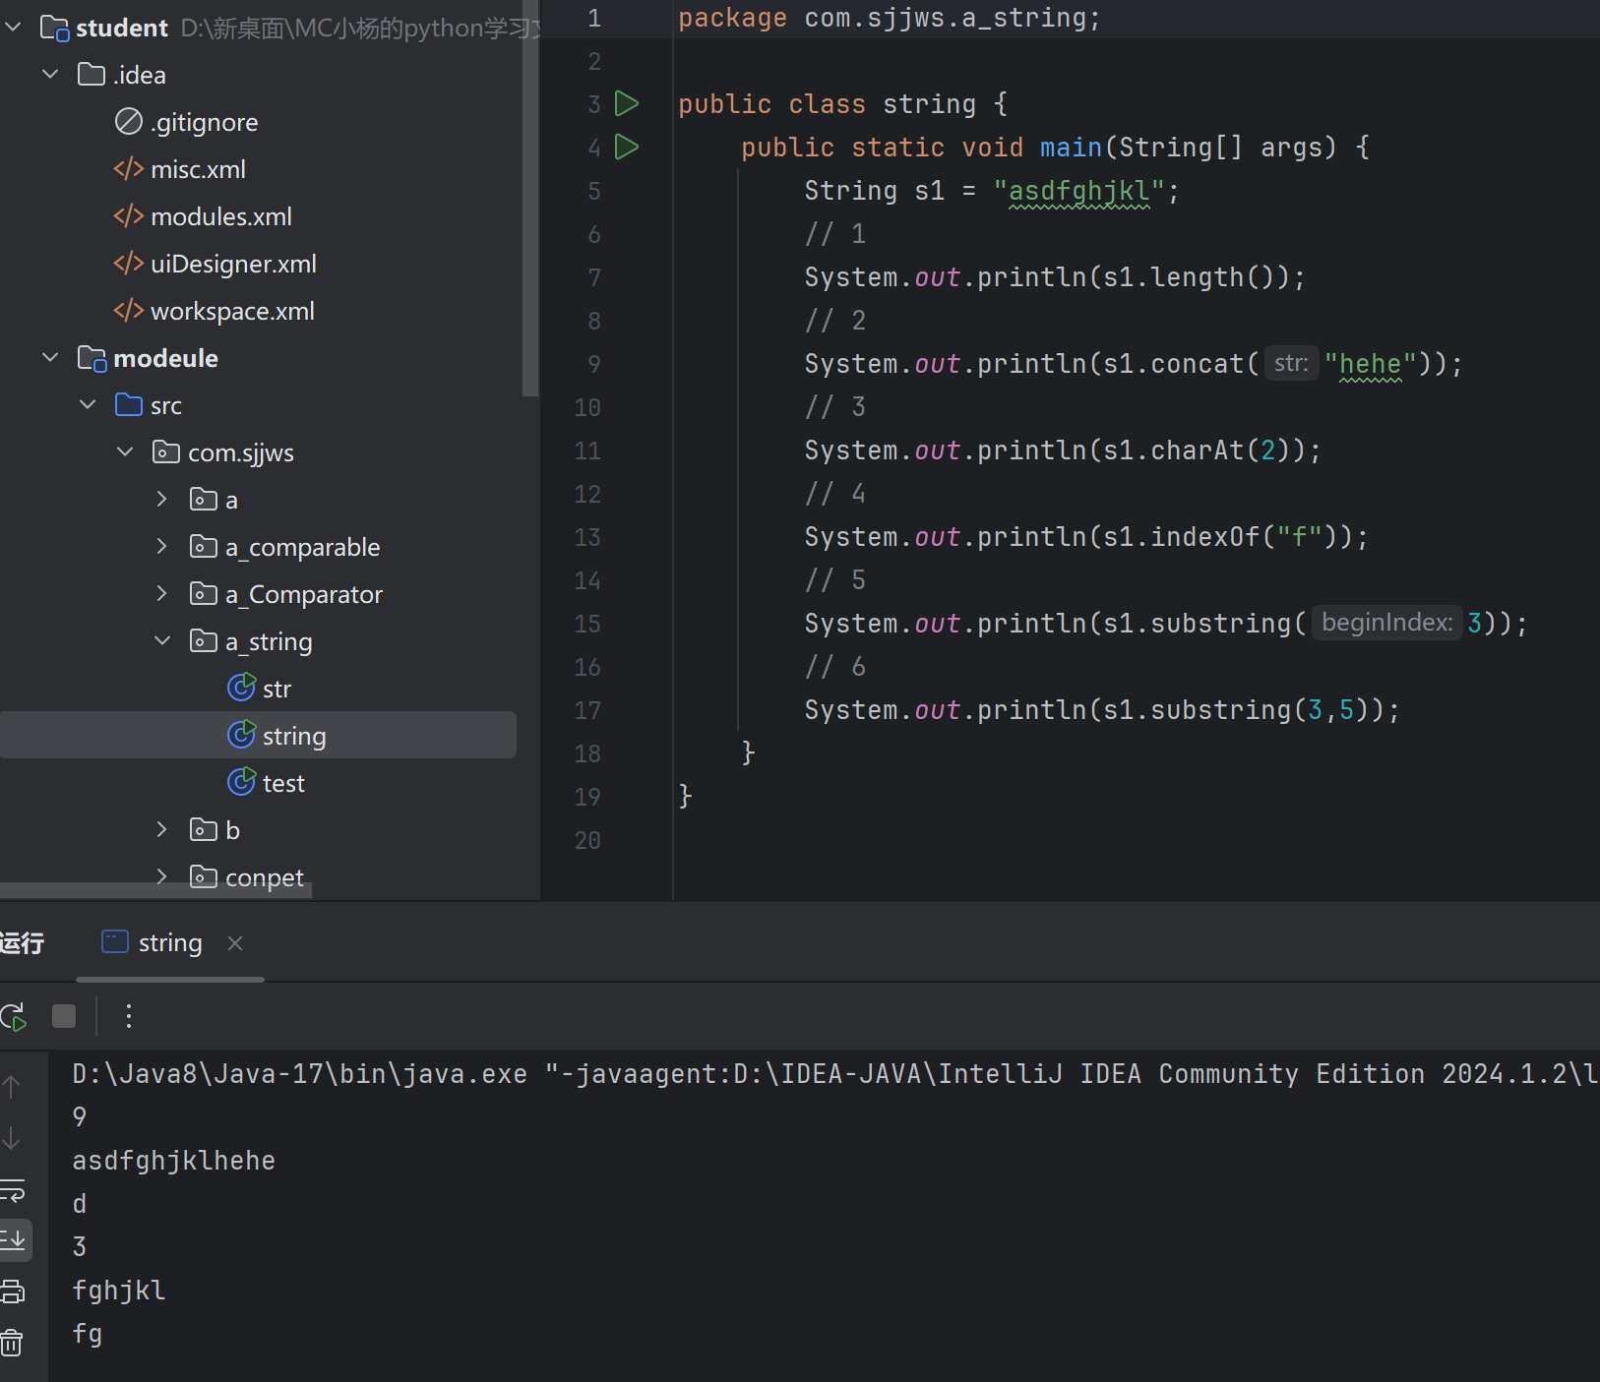Clear console output with the trash icon

[x=13, y=1342]
